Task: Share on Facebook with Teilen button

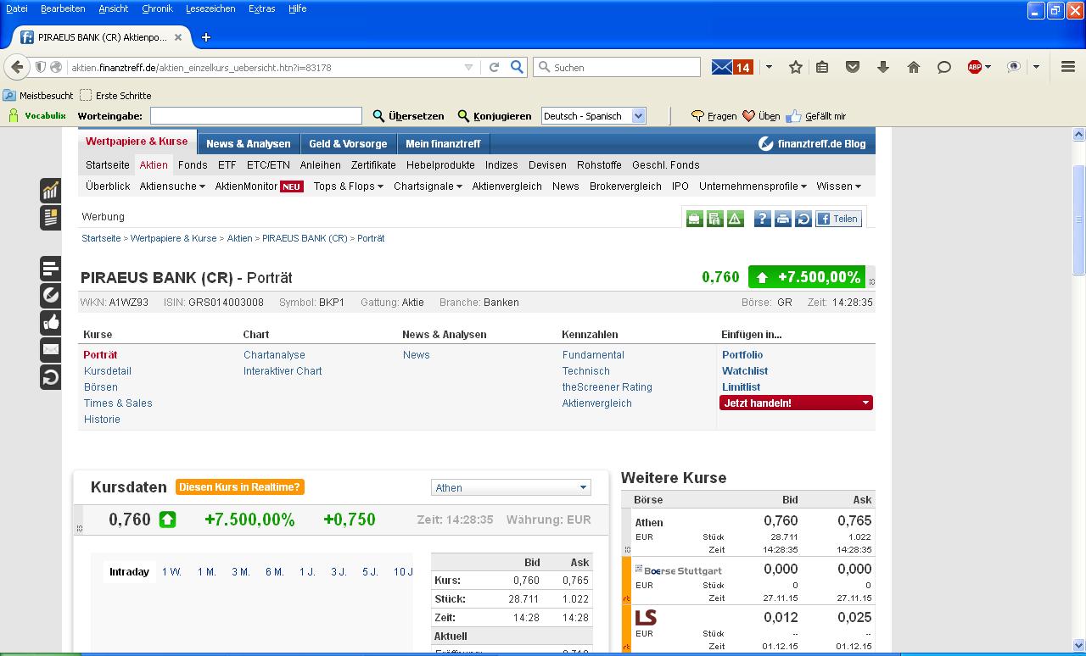Action: [838, 219]
